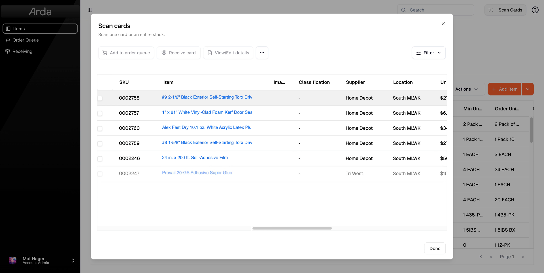Open the #8 1-5/8" Black Exterior Torx item

click(207, 142)
